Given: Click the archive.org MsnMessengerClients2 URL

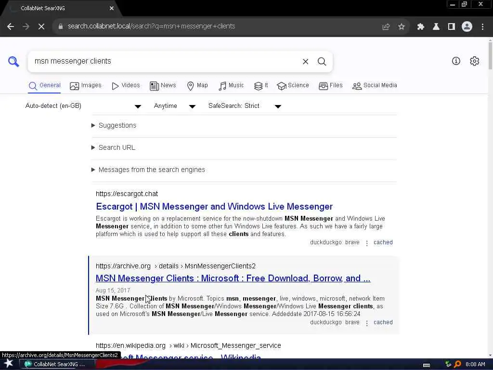Looking at the screenshot, I should coord(175,266).
